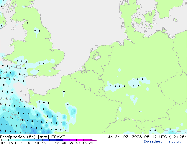Click the 'Mo 24-03-2025' date text

[x=124, y=137]
